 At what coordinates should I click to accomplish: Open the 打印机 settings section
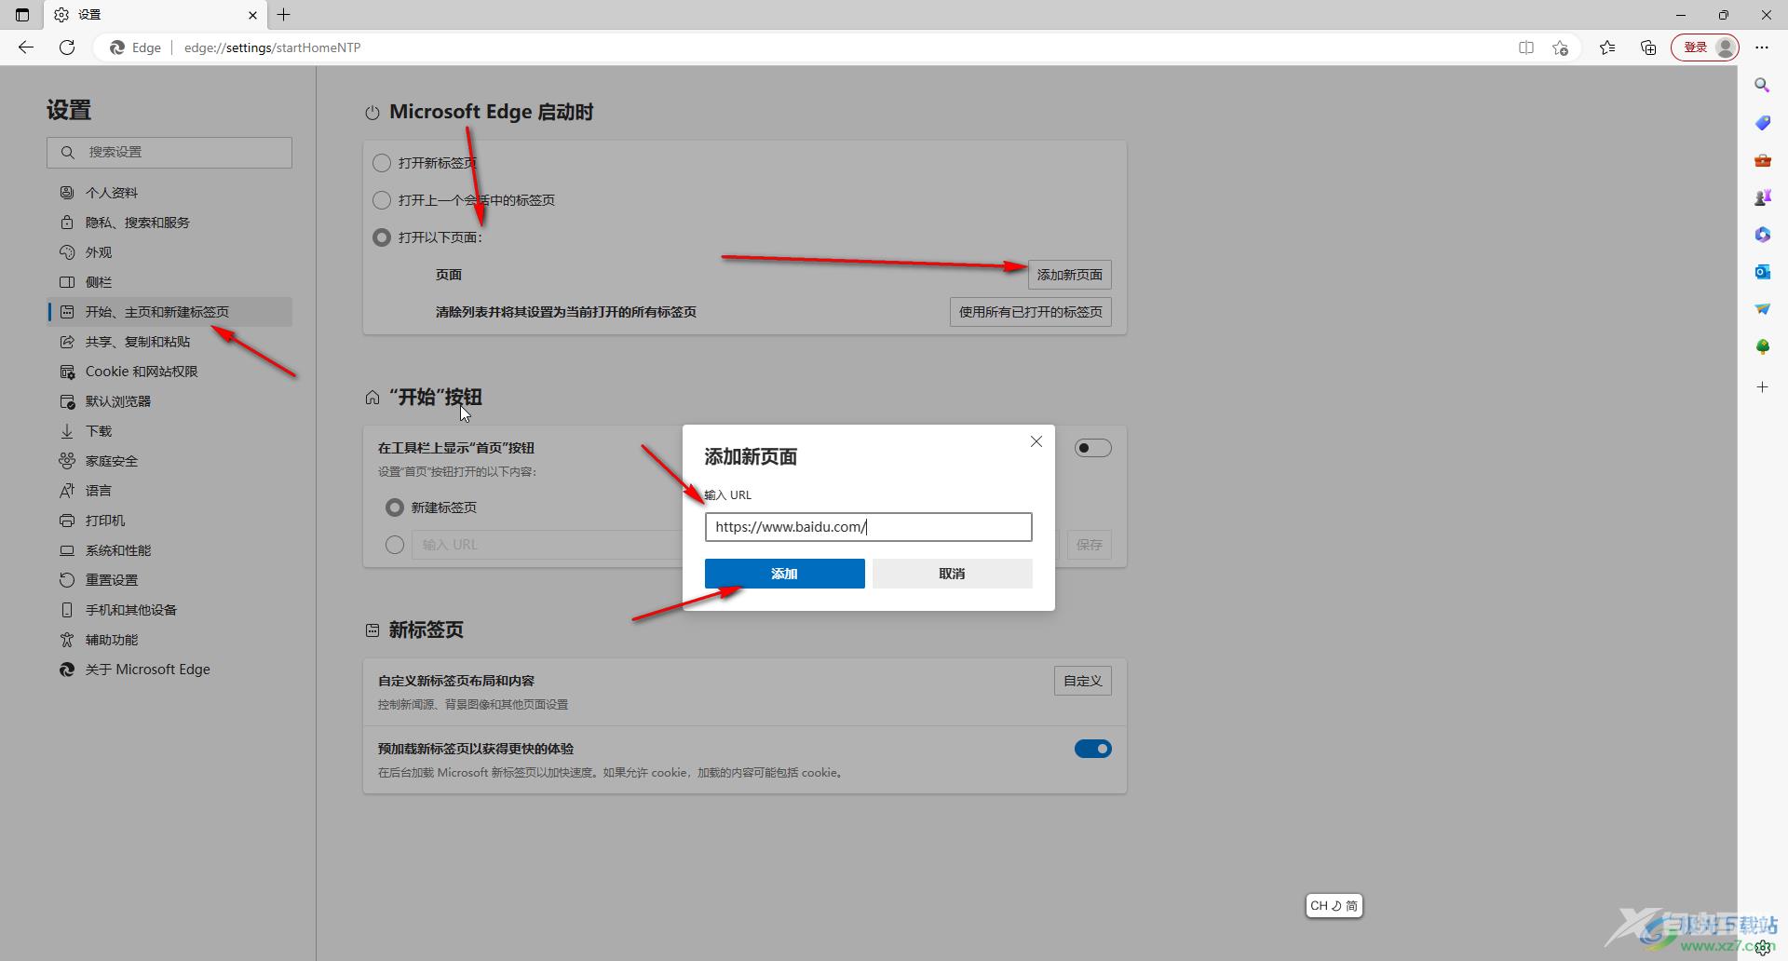pos(169,521)
